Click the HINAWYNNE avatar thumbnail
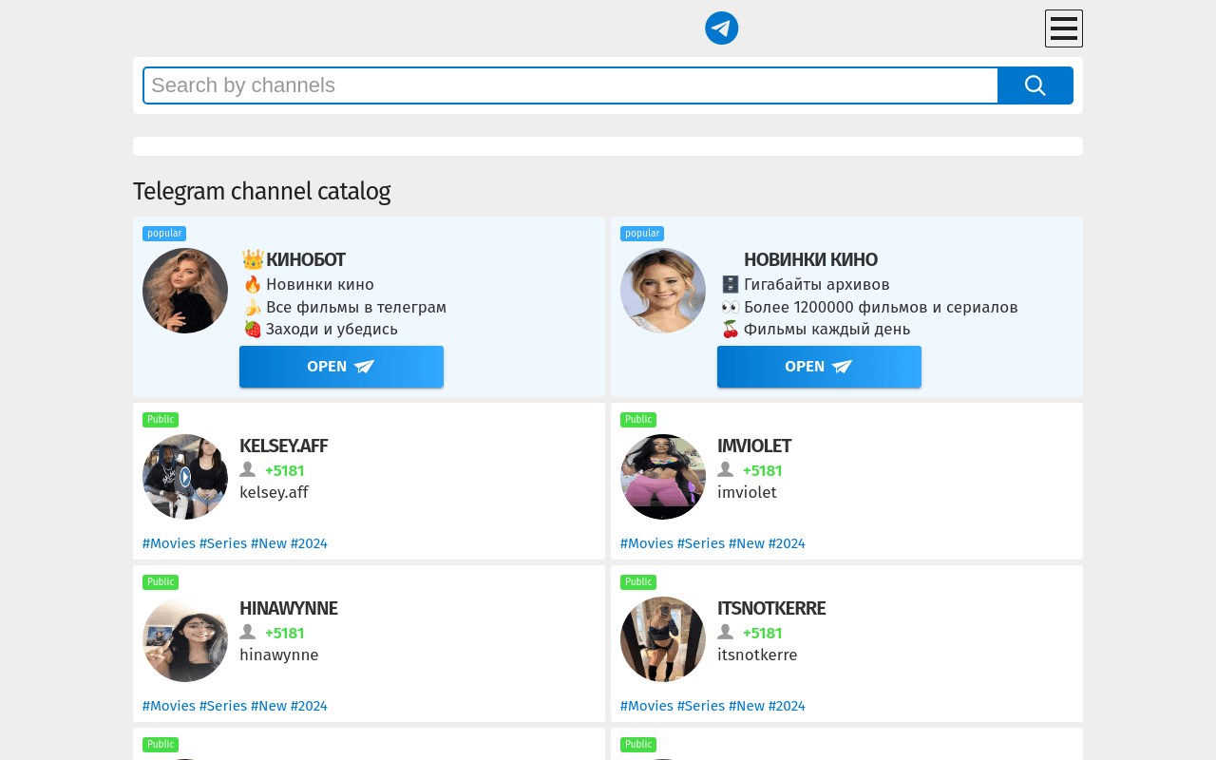 185,639
